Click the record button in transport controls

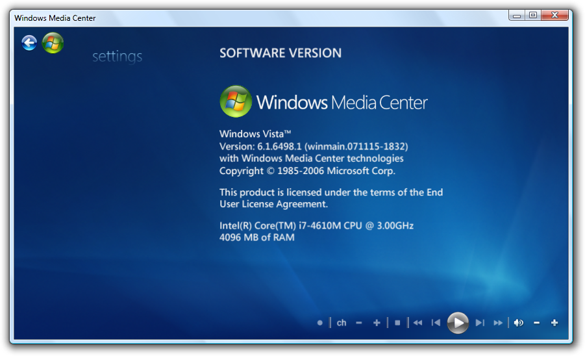(x=319, y=323)
